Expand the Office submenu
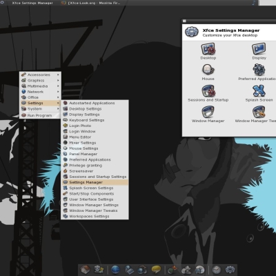276x276 pixels. point(40,97)
